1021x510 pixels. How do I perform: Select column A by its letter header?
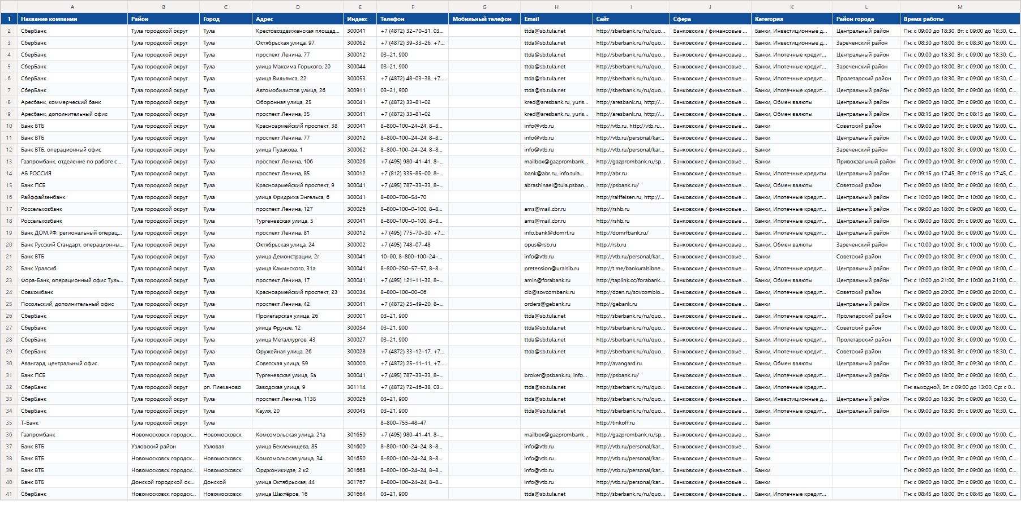(x=72, y=7)
